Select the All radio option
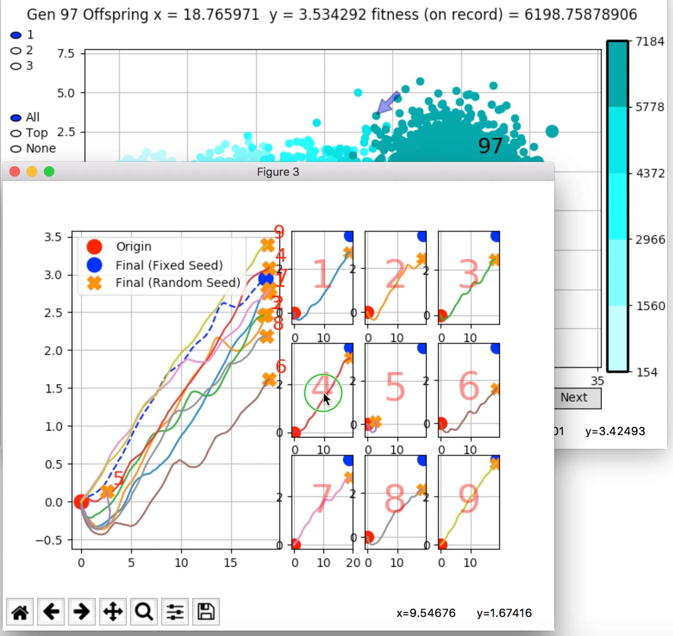 pyautogui.click(x=16, y=118)
